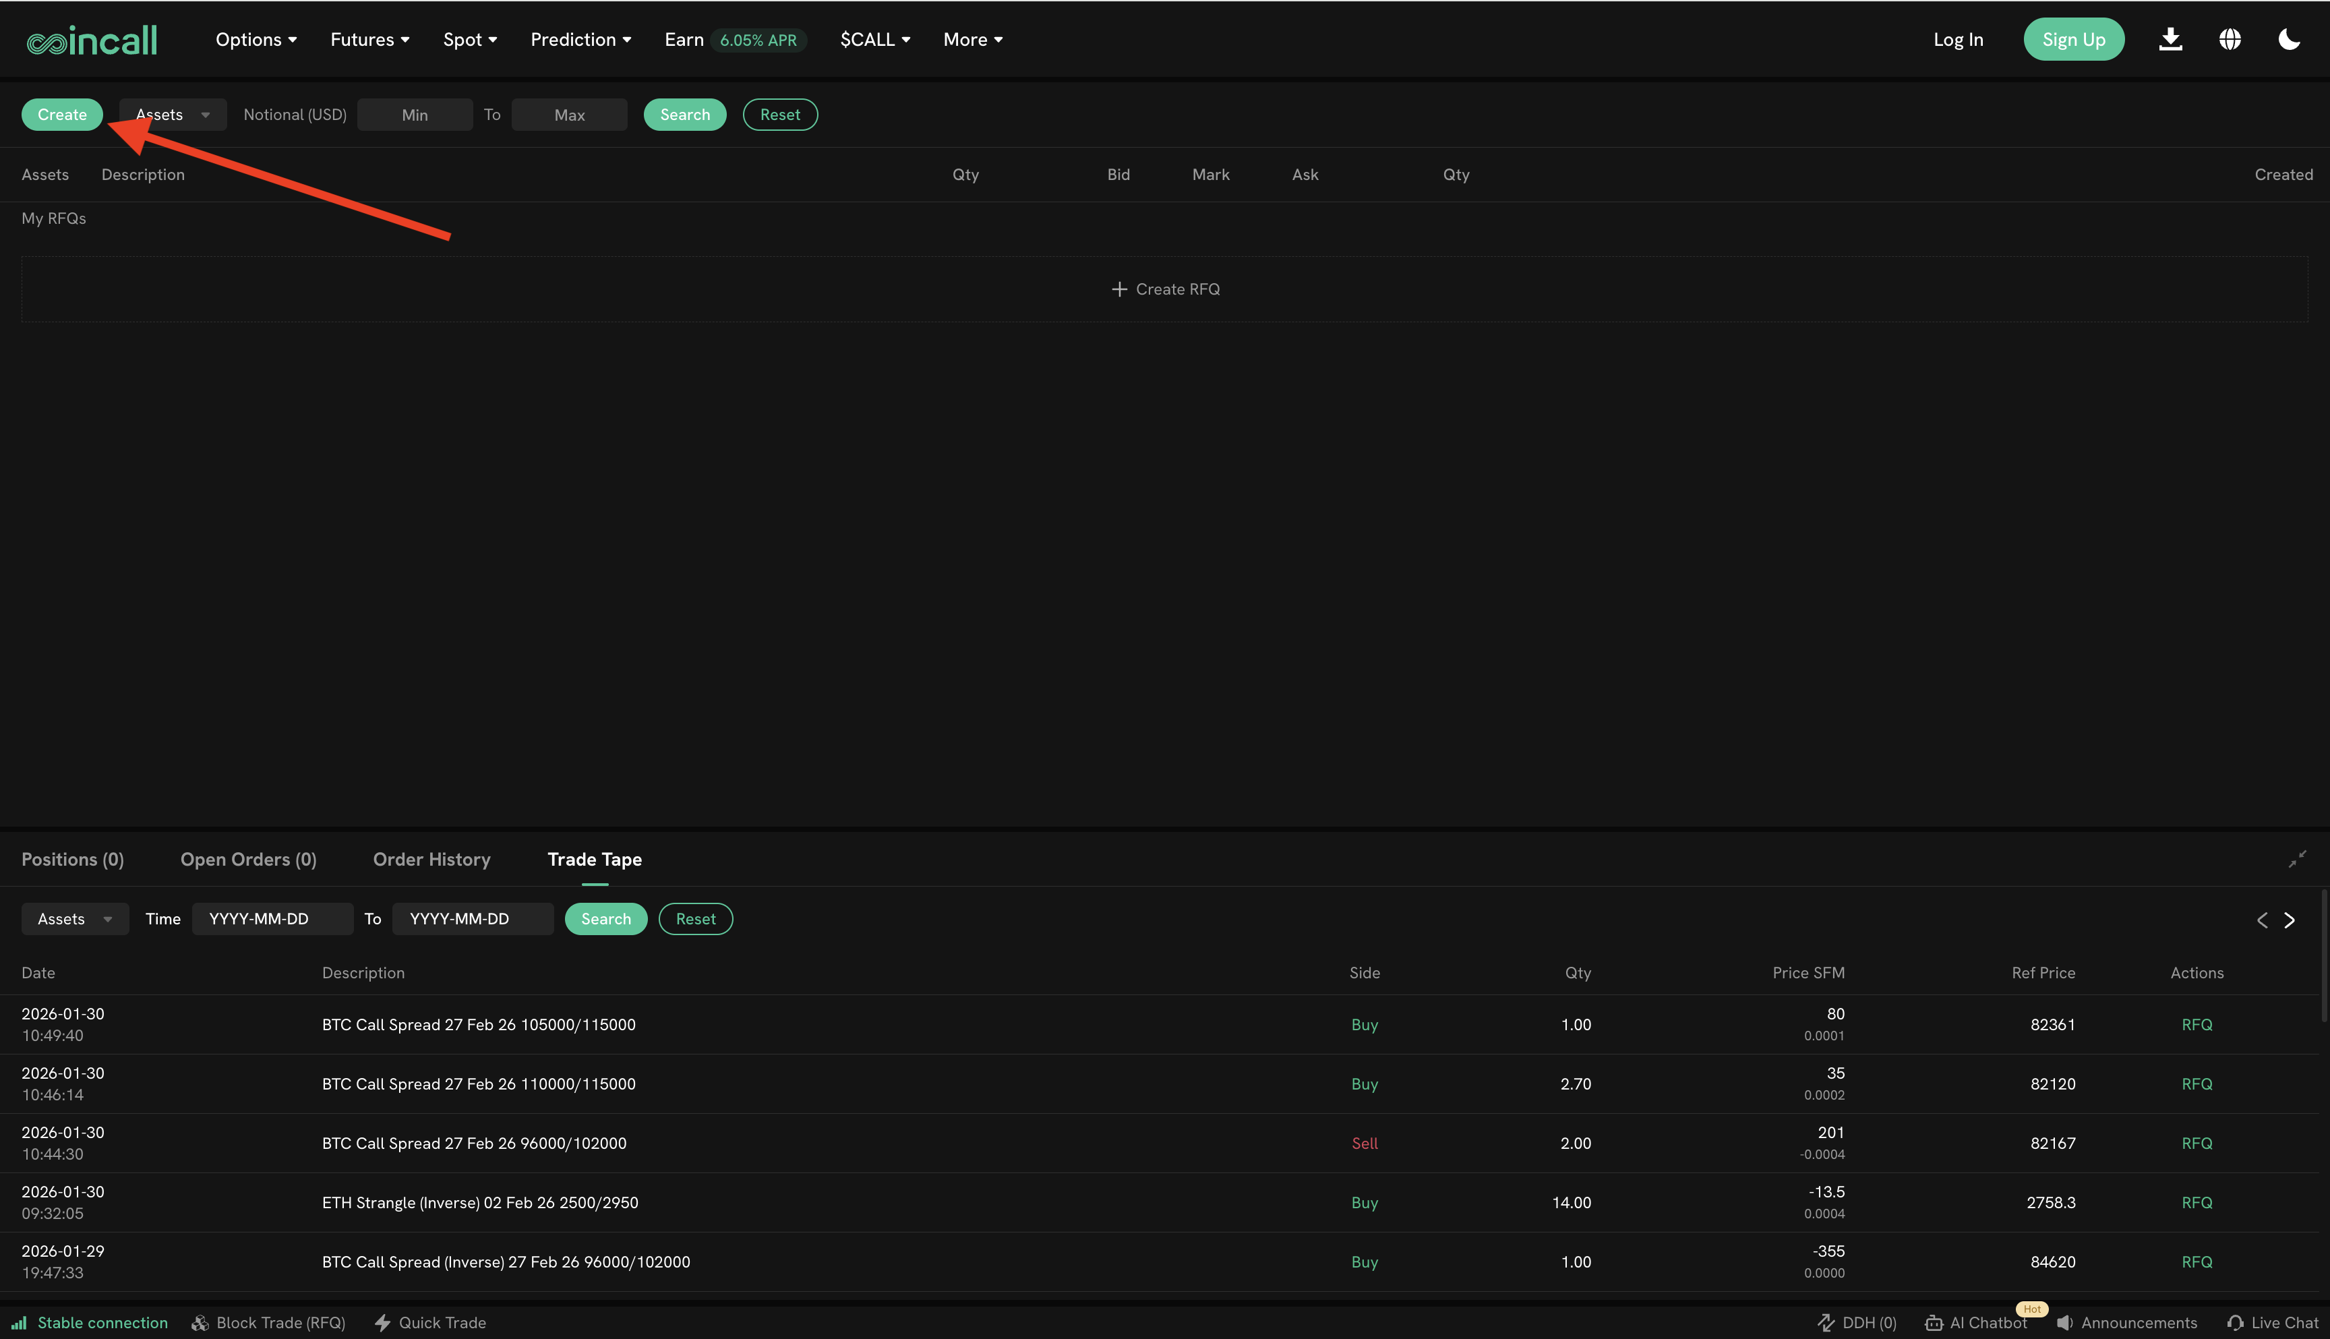Open DDH (0) in footer
This screenshot has width=2330, height=1339.
pyautogui.click(x=1857, y=1322)
